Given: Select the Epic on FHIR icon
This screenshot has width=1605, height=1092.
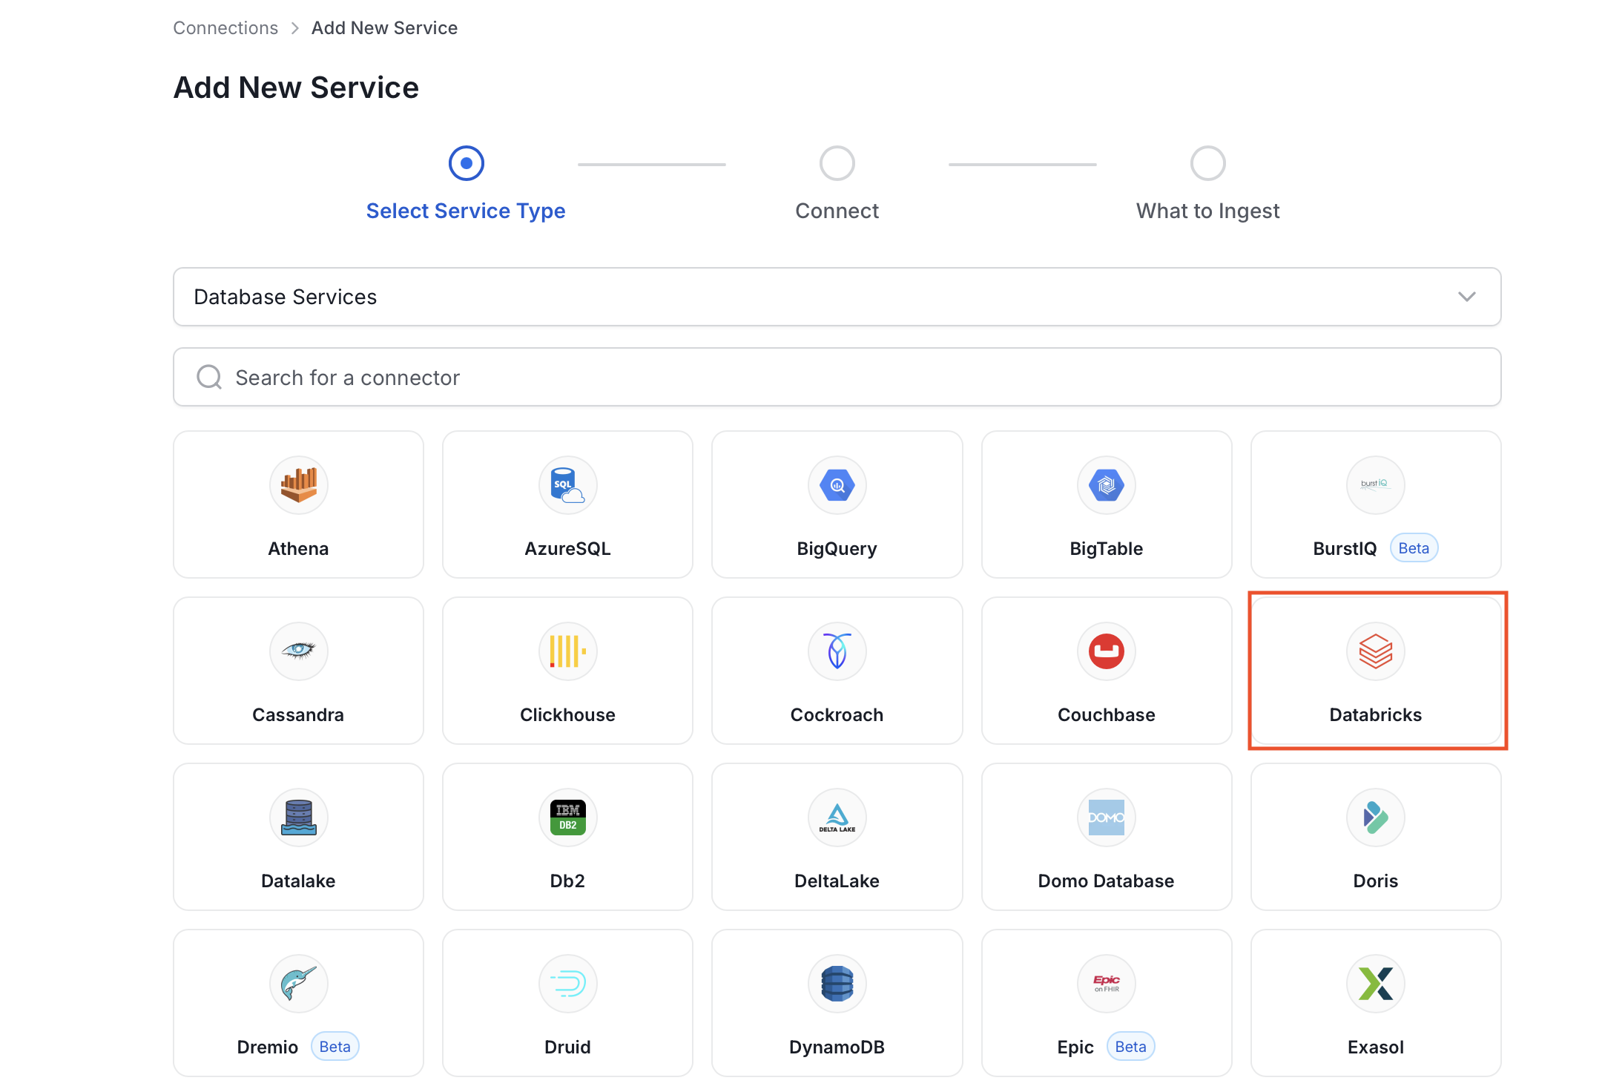Looking at the screenshot, I should (1106, 984).
